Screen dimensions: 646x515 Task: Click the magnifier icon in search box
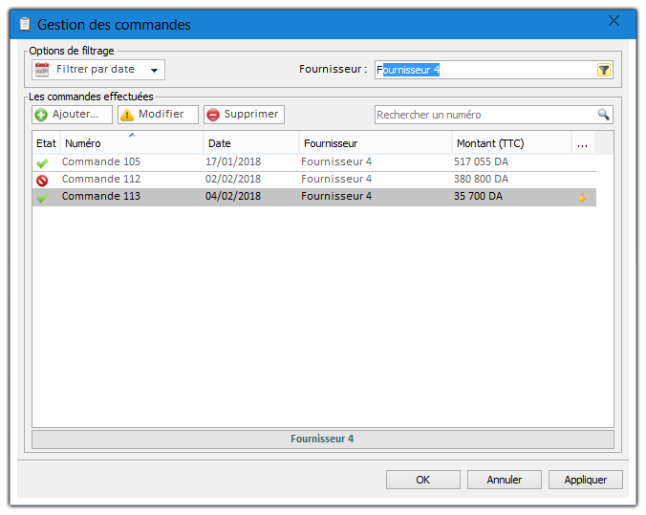[603, 115]
